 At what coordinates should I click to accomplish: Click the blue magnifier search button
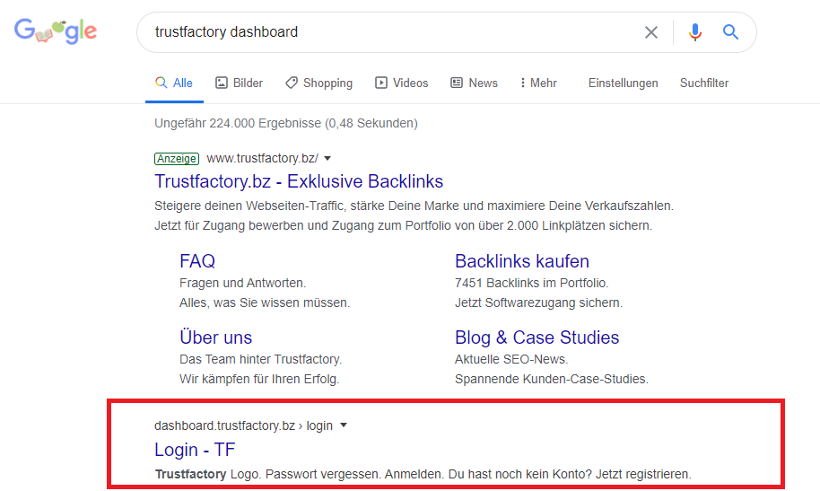point(731,32)
